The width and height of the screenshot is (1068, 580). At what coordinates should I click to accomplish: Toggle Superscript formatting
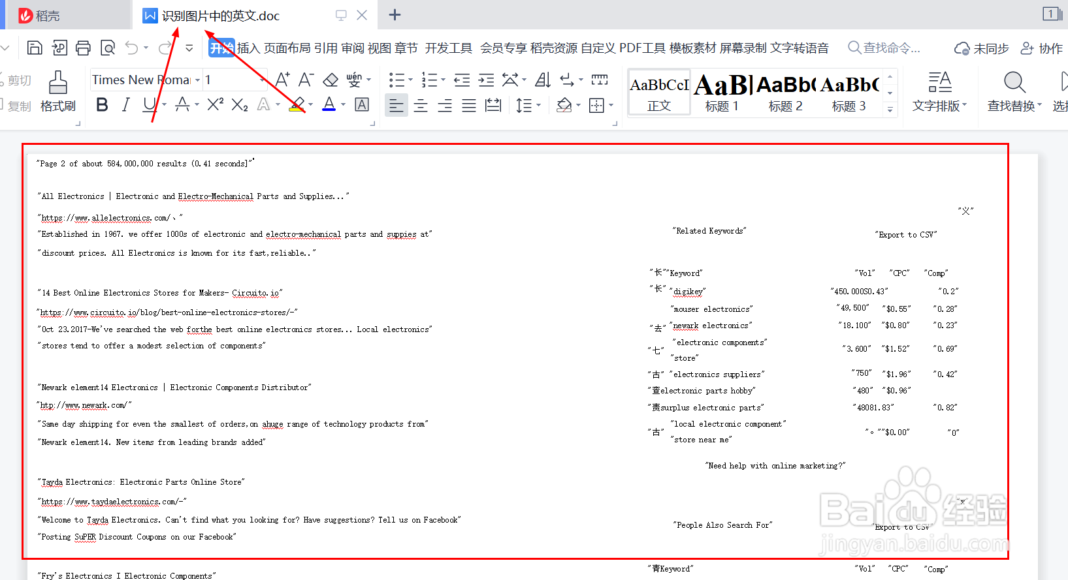click(216, 104)
